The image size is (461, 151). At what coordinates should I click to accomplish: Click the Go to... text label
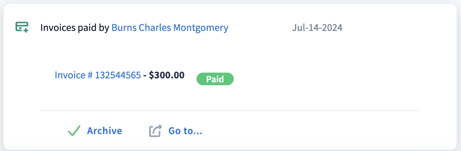185,131
